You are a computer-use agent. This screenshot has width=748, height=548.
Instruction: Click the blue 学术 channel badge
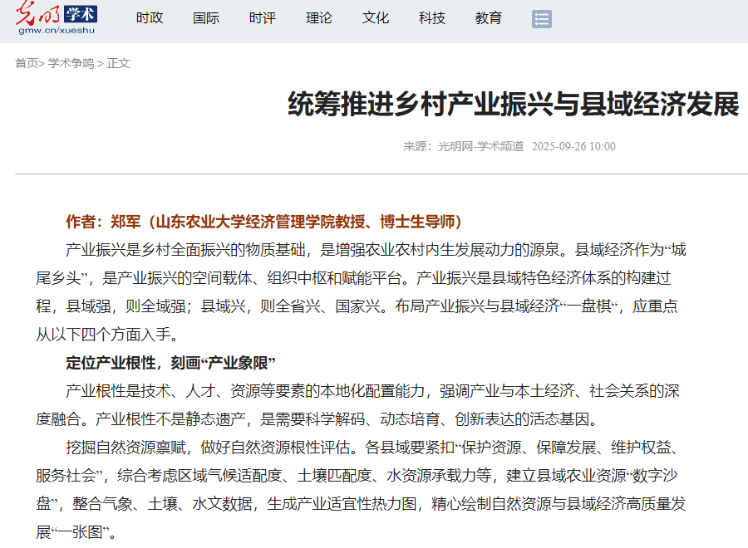[x=81, y=13]
